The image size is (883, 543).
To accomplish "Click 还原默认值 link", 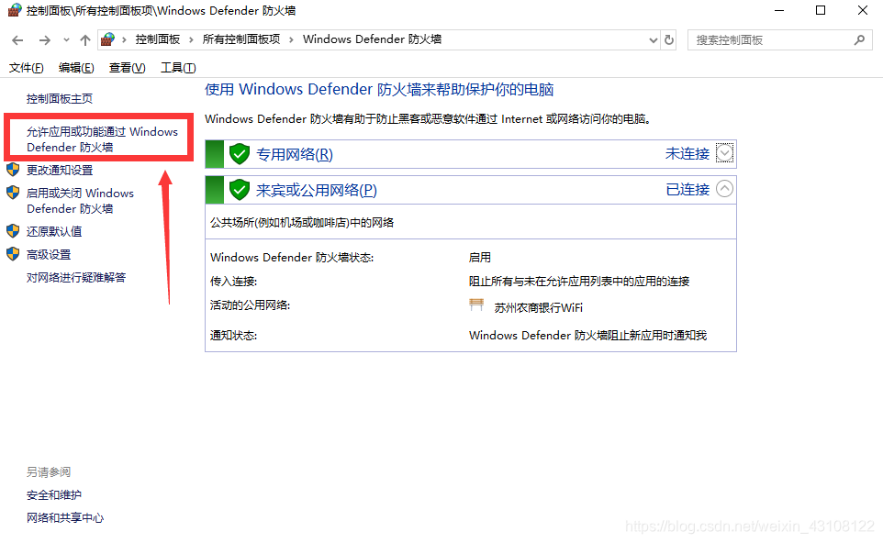I will tap(54, 231).
